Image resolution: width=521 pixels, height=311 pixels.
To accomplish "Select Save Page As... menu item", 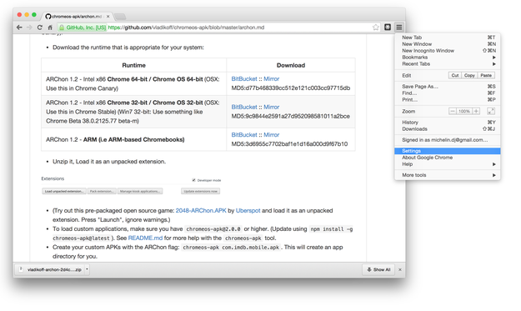I will [448, 87].
